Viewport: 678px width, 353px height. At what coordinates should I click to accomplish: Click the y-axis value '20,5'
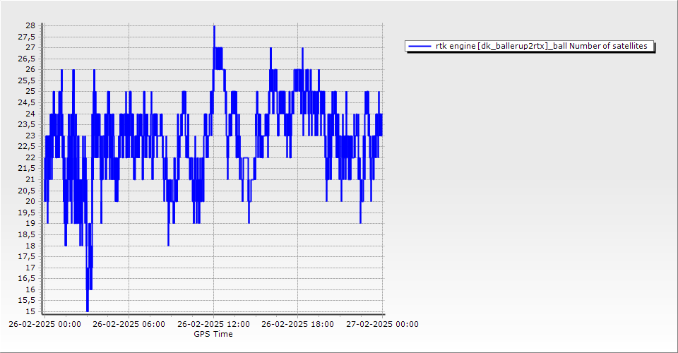(x=26, y=191)
